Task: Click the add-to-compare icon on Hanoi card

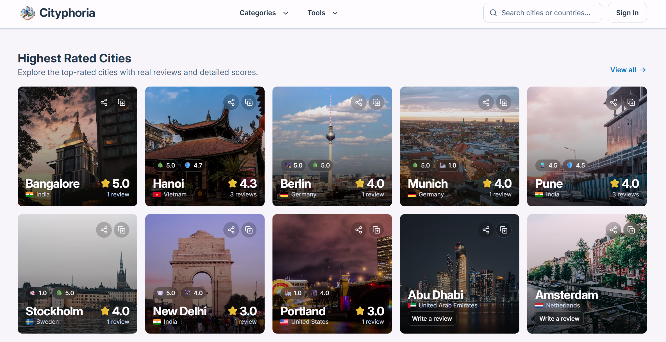Action: click(x=249, y=102)
